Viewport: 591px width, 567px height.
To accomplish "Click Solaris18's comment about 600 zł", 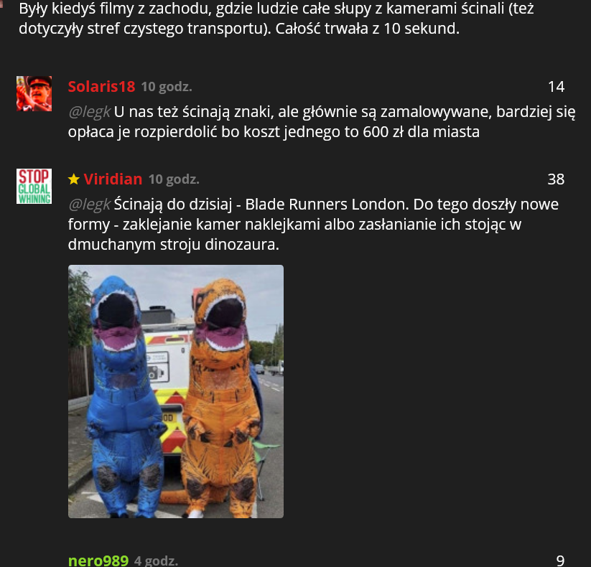I will [x=322, y=122].
